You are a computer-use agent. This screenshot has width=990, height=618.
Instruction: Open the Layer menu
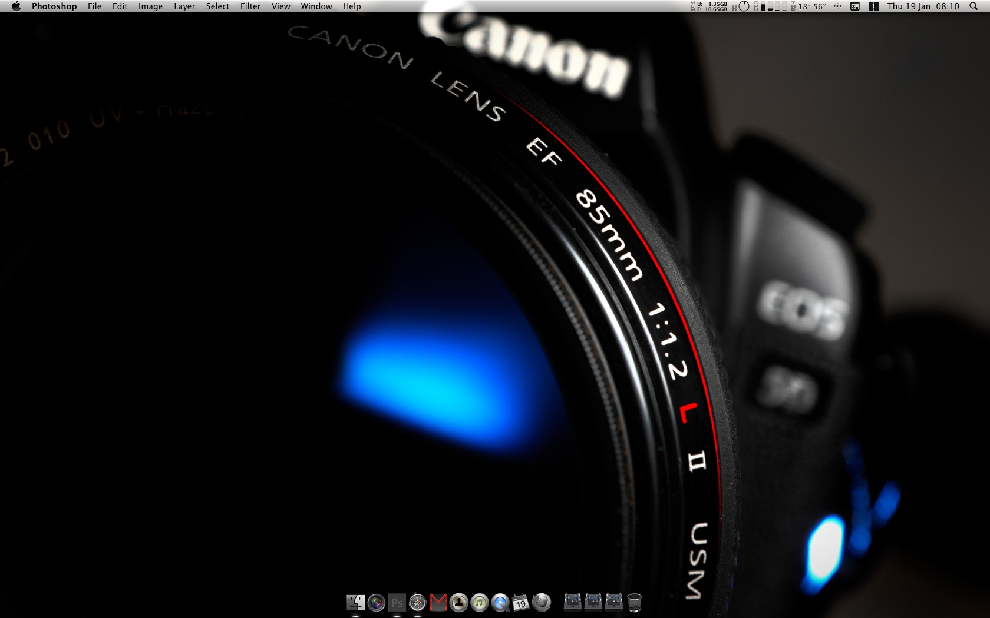coord(184,6)
